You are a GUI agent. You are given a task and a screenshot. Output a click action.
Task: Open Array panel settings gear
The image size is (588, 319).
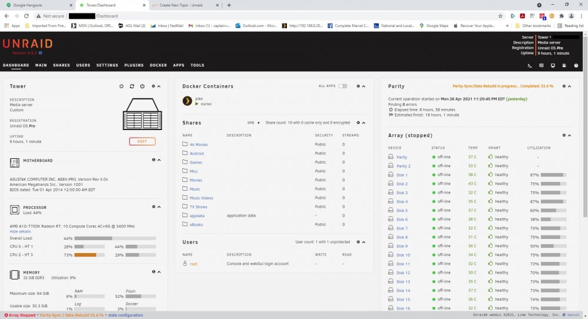564,135
